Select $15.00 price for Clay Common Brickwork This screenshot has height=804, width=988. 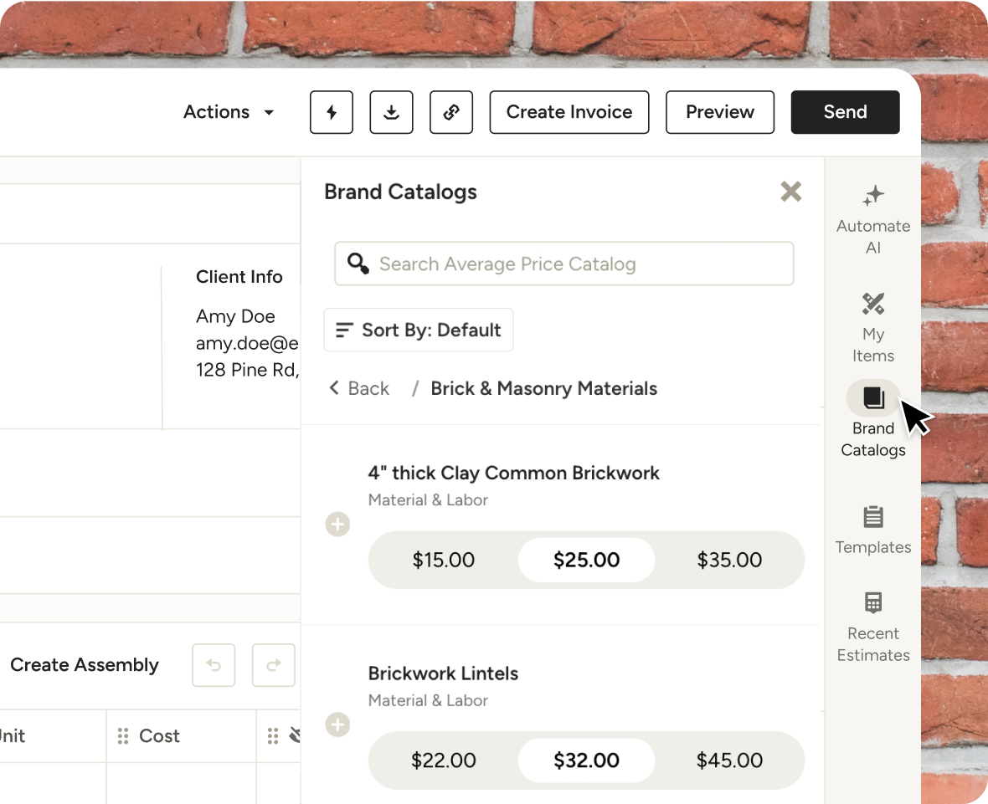coord(443,560)
